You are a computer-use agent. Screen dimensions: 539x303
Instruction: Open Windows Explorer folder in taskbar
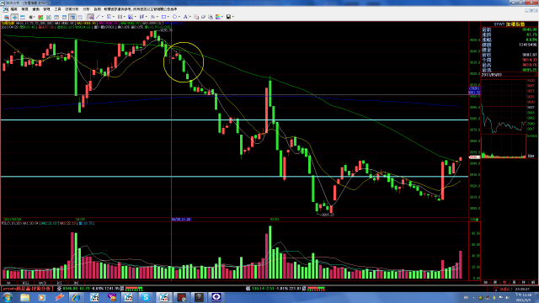click(24, 297)
